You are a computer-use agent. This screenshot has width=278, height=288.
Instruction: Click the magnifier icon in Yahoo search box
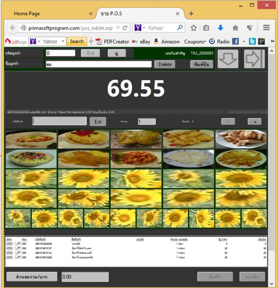(x=180, y=27)
